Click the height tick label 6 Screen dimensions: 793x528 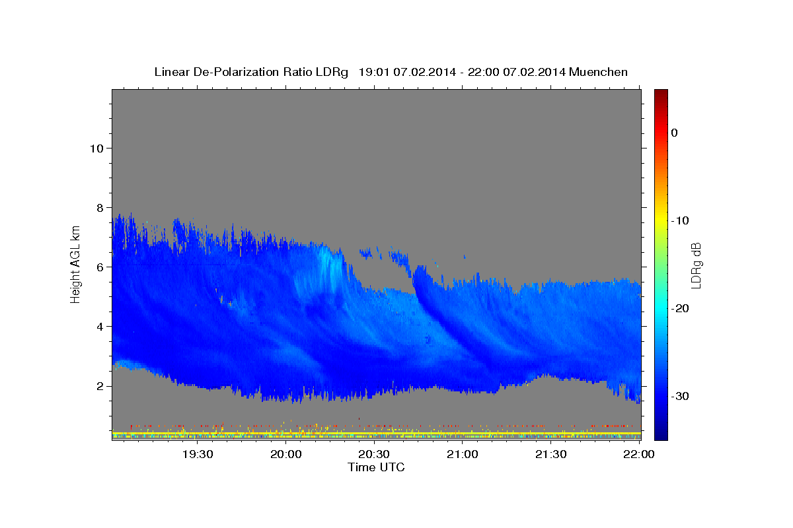click(x=100, y=267)
